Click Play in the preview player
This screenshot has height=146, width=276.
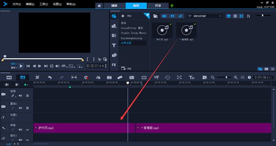21,66
